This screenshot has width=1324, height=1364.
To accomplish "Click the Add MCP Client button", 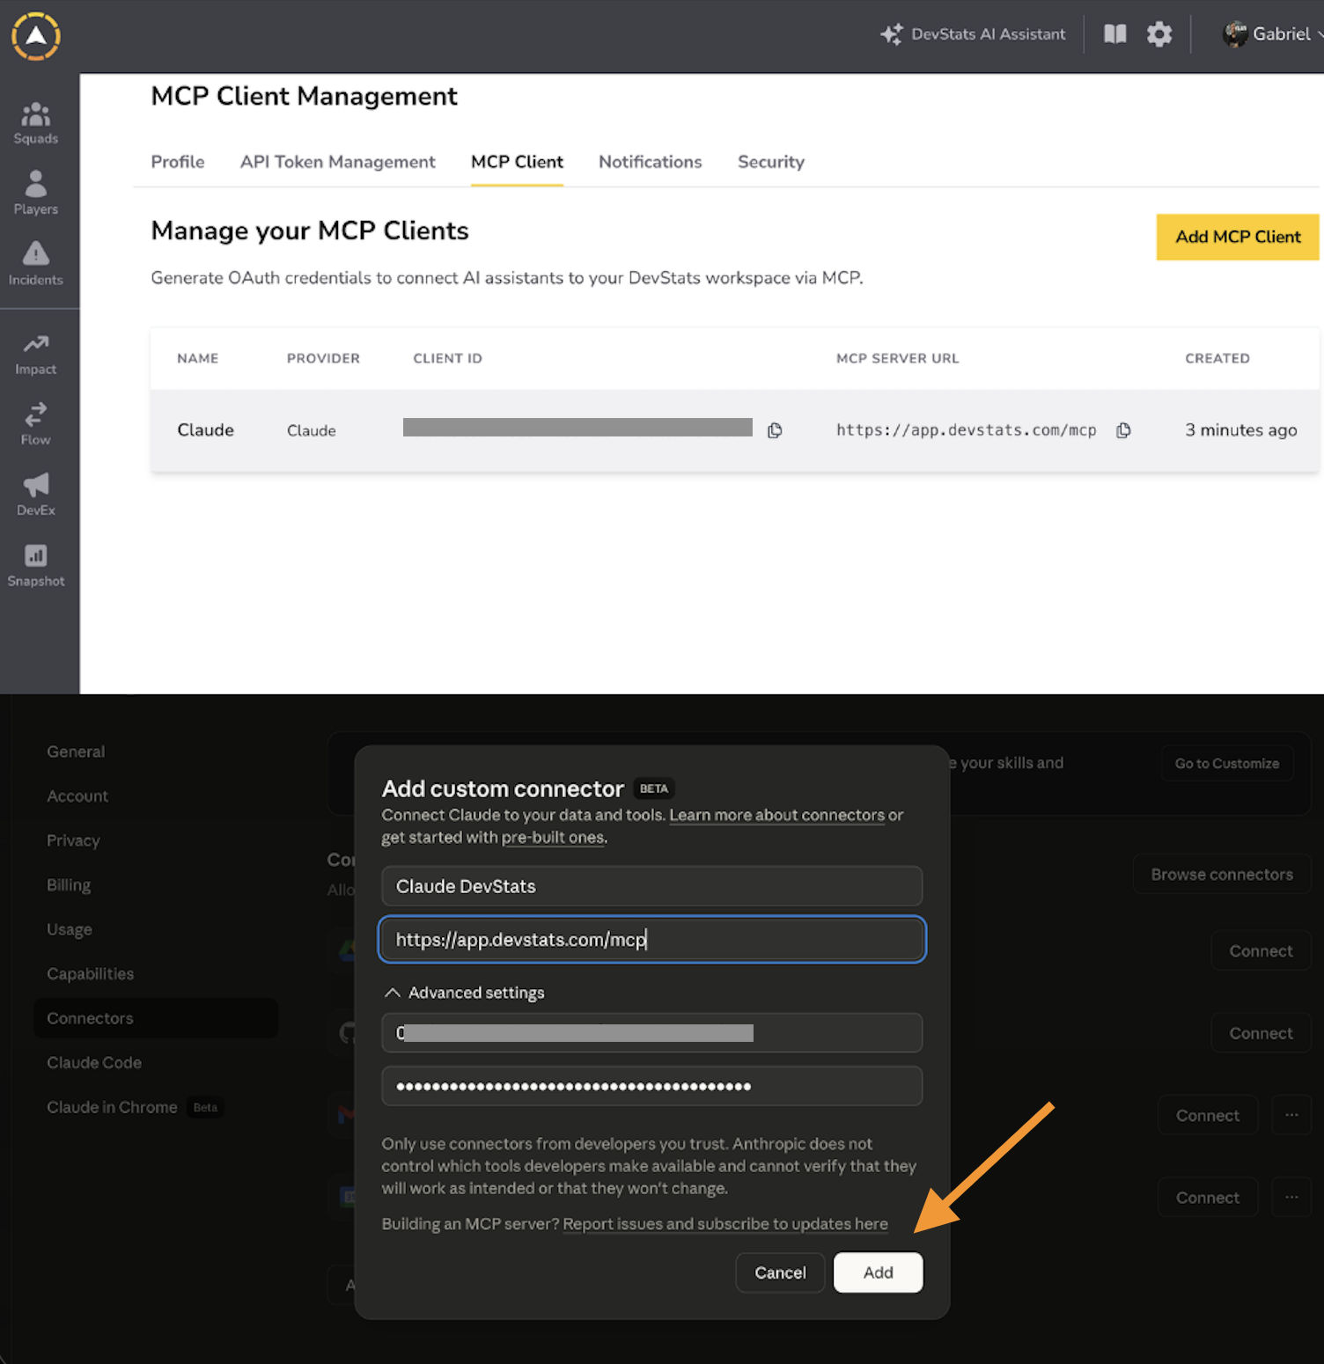I will (1238, 237).
